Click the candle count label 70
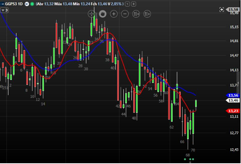The width and height of the screenshot is (241, 164). (x=193, y=150)
